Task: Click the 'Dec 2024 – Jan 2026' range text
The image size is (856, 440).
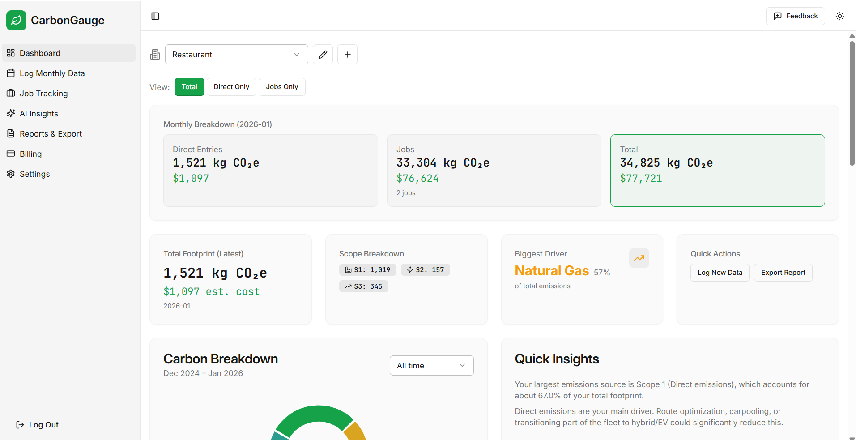Action: coord(203,373)
